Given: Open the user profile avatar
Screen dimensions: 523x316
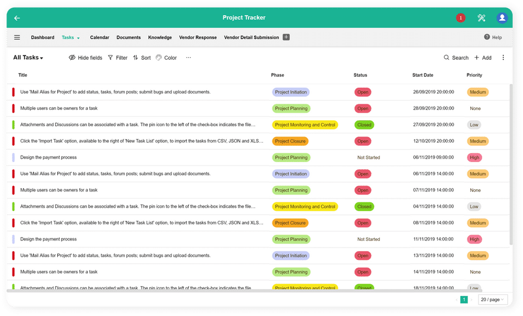Looking at the screenshot, I should pyautogui.click(x=502, y=18).
